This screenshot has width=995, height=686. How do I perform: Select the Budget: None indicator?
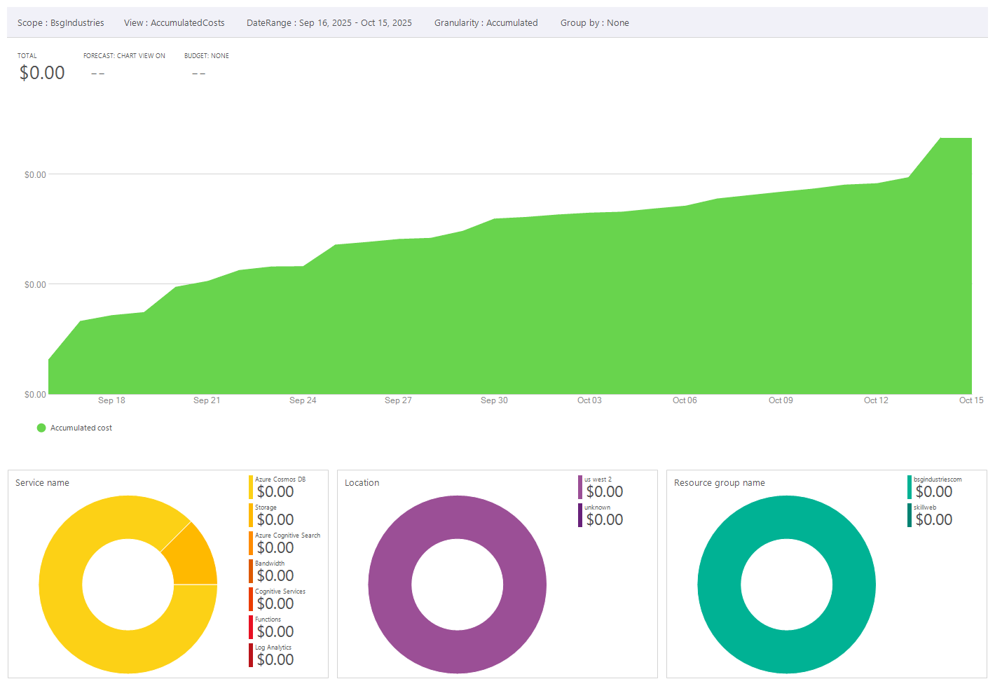205,55
